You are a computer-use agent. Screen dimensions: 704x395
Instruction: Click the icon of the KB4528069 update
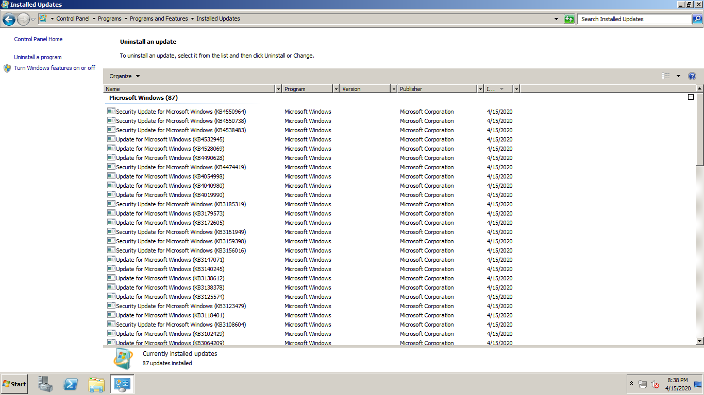[111, 148]
